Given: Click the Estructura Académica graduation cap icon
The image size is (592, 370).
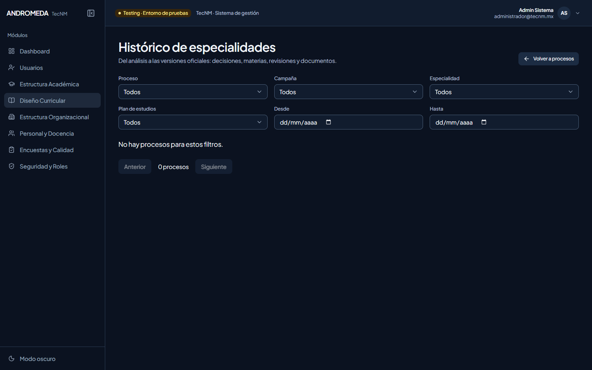Looking at the screenshot, I should pyautogui.click(x=12, y=84).
